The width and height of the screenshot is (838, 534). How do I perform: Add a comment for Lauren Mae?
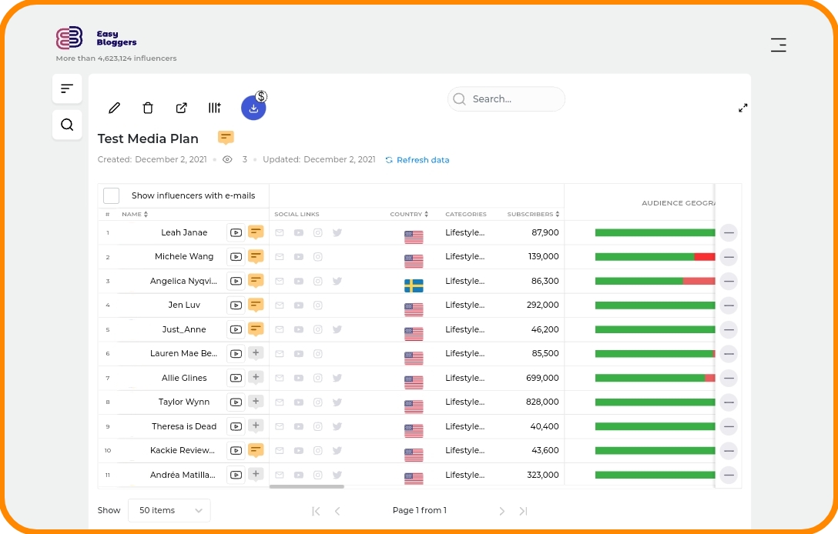click(x=256, y=353)
